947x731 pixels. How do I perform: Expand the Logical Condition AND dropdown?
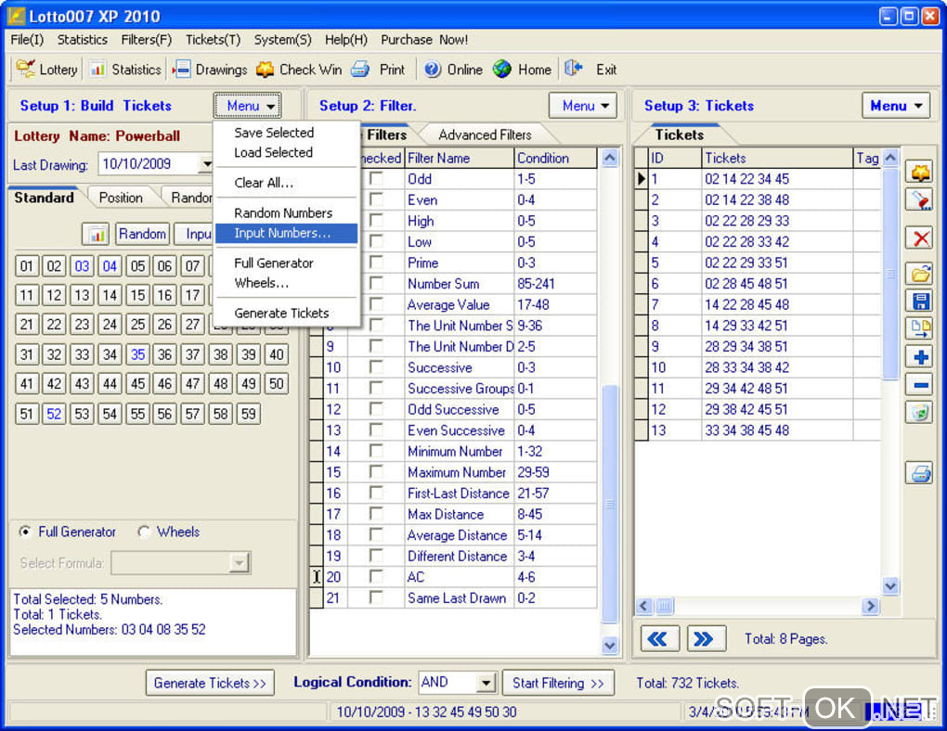click(486, 683)
